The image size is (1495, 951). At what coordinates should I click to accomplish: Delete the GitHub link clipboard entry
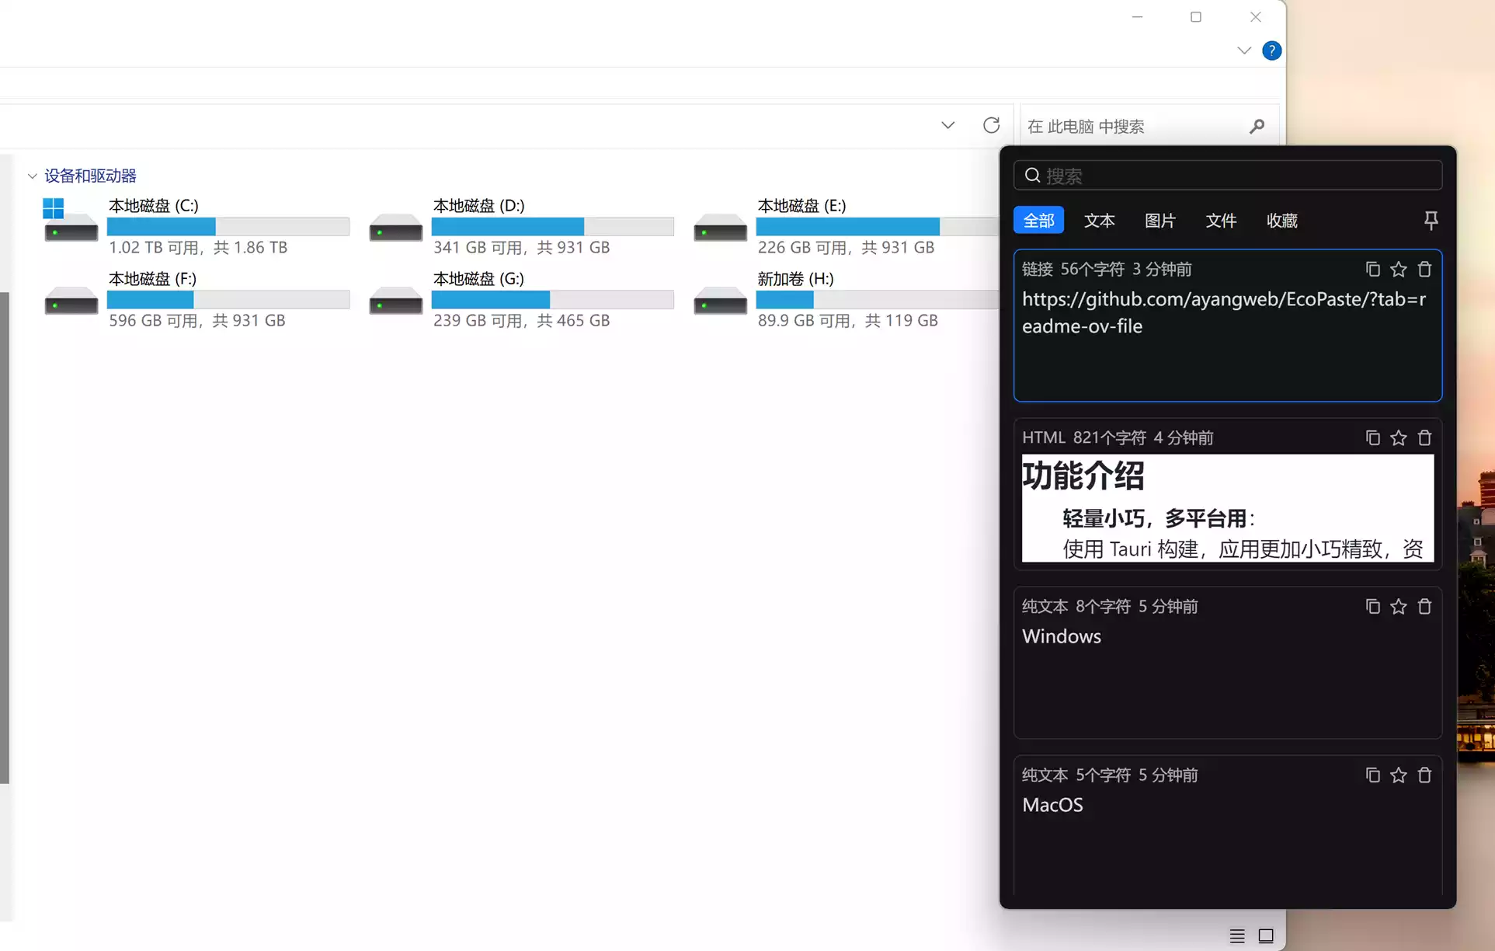(1424, 269)
